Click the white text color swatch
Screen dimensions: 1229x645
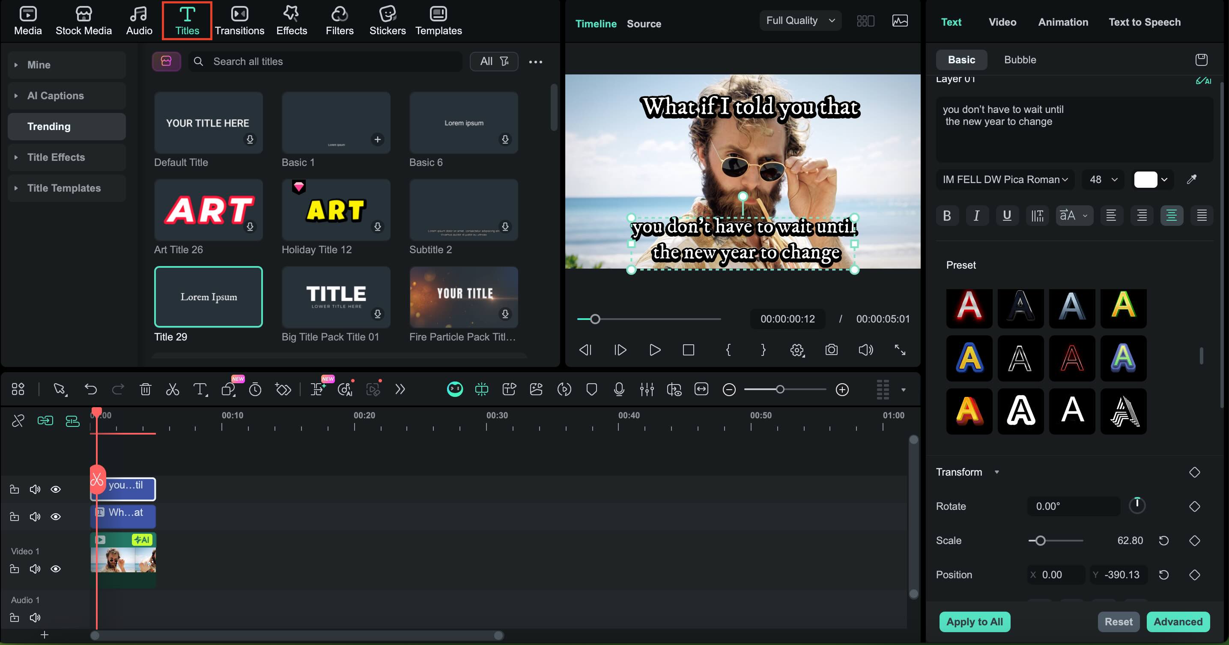pos(1145,180)
